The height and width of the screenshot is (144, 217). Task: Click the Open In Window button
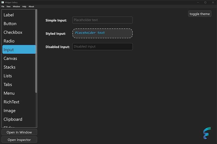point(19,132)
